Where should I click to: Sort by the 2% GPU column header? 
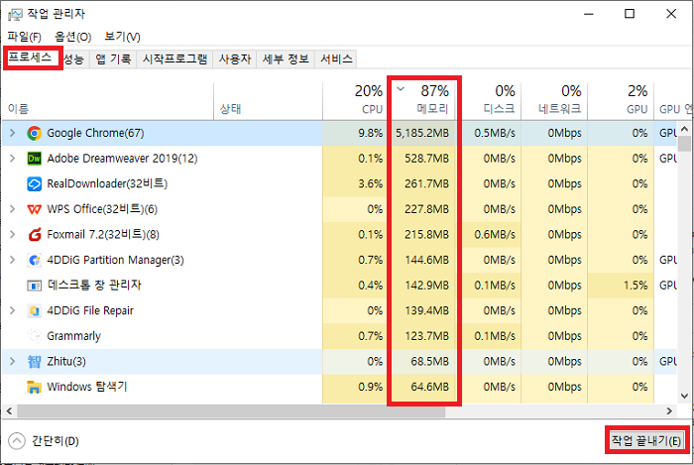621,101
